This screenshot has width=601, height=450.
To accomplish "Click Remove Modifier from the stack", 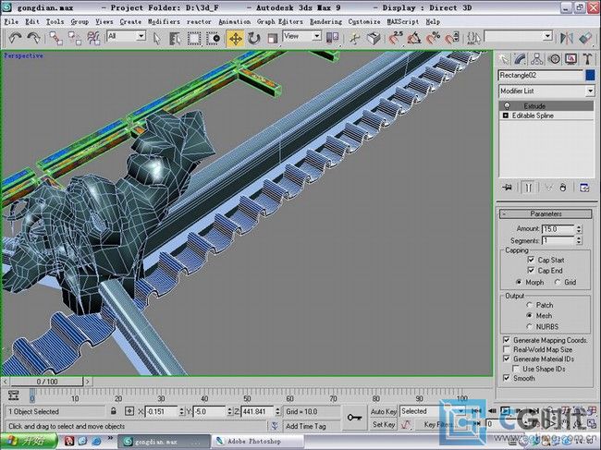I will [x=562, y=188].
